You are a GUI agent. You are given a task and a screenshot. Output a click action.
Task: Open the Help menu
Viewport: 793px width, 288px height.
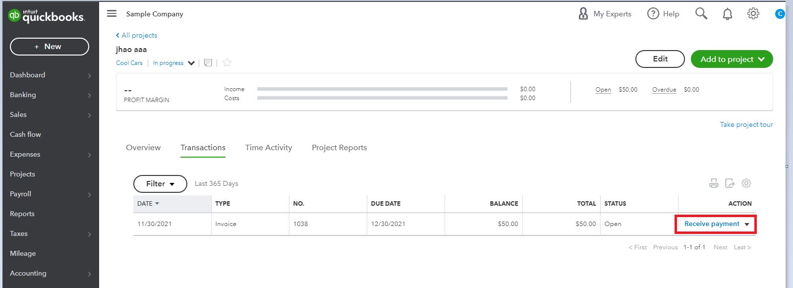(663, 14)
